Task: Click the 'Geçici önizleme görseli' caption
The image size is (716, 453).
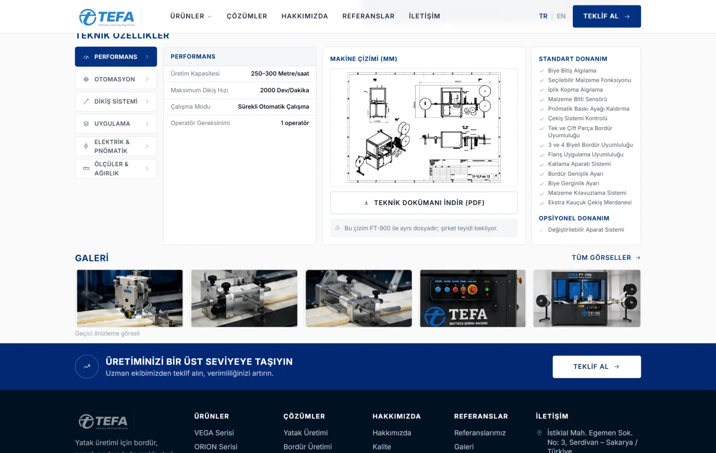Action: pos(107,334)
